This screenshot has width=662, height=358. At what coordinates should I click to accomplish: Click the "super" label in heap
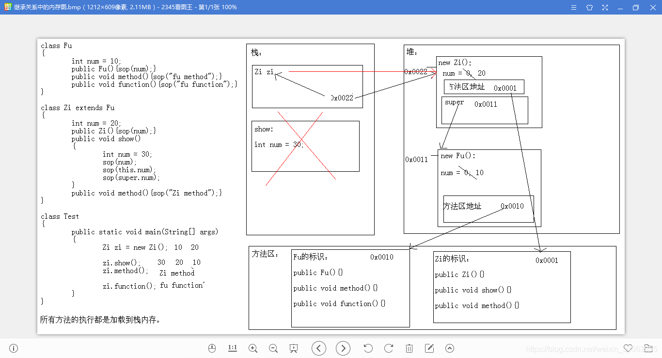pyautogui.click(x=454, y=102)
